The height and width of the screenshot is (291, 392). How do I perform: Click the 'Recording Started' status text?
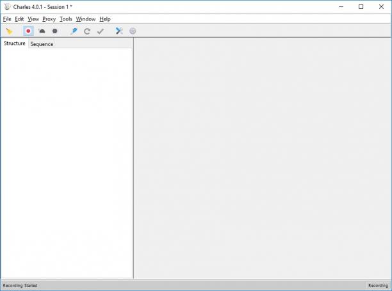[20, 285]
